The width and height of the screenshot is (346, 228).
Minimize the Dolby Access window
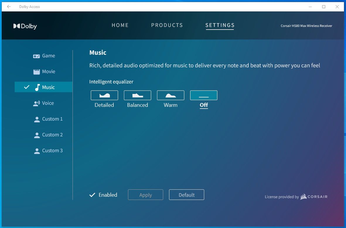tap(310, 7)
